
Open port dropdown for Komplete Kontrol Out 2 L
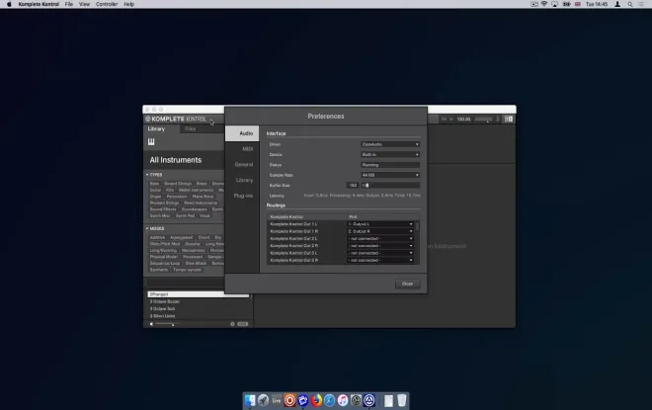point(380,239)
